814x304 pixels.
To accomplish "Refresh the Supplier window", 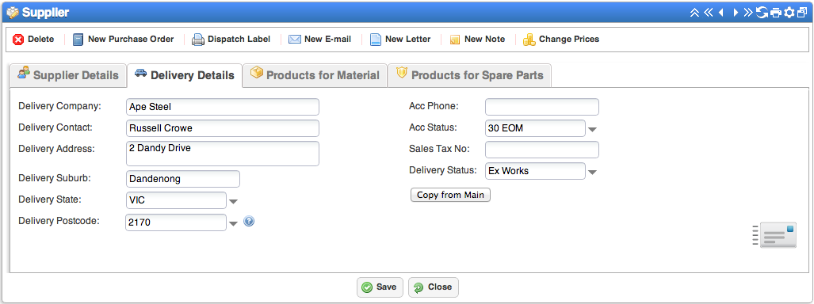I will pos(762,13).
